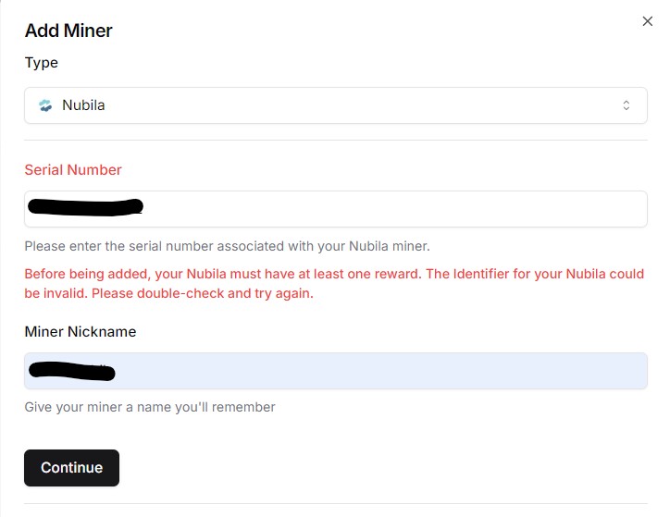Open the miner Type dropdown
Viewport: 670px width, 517px height.
(335, 105)
